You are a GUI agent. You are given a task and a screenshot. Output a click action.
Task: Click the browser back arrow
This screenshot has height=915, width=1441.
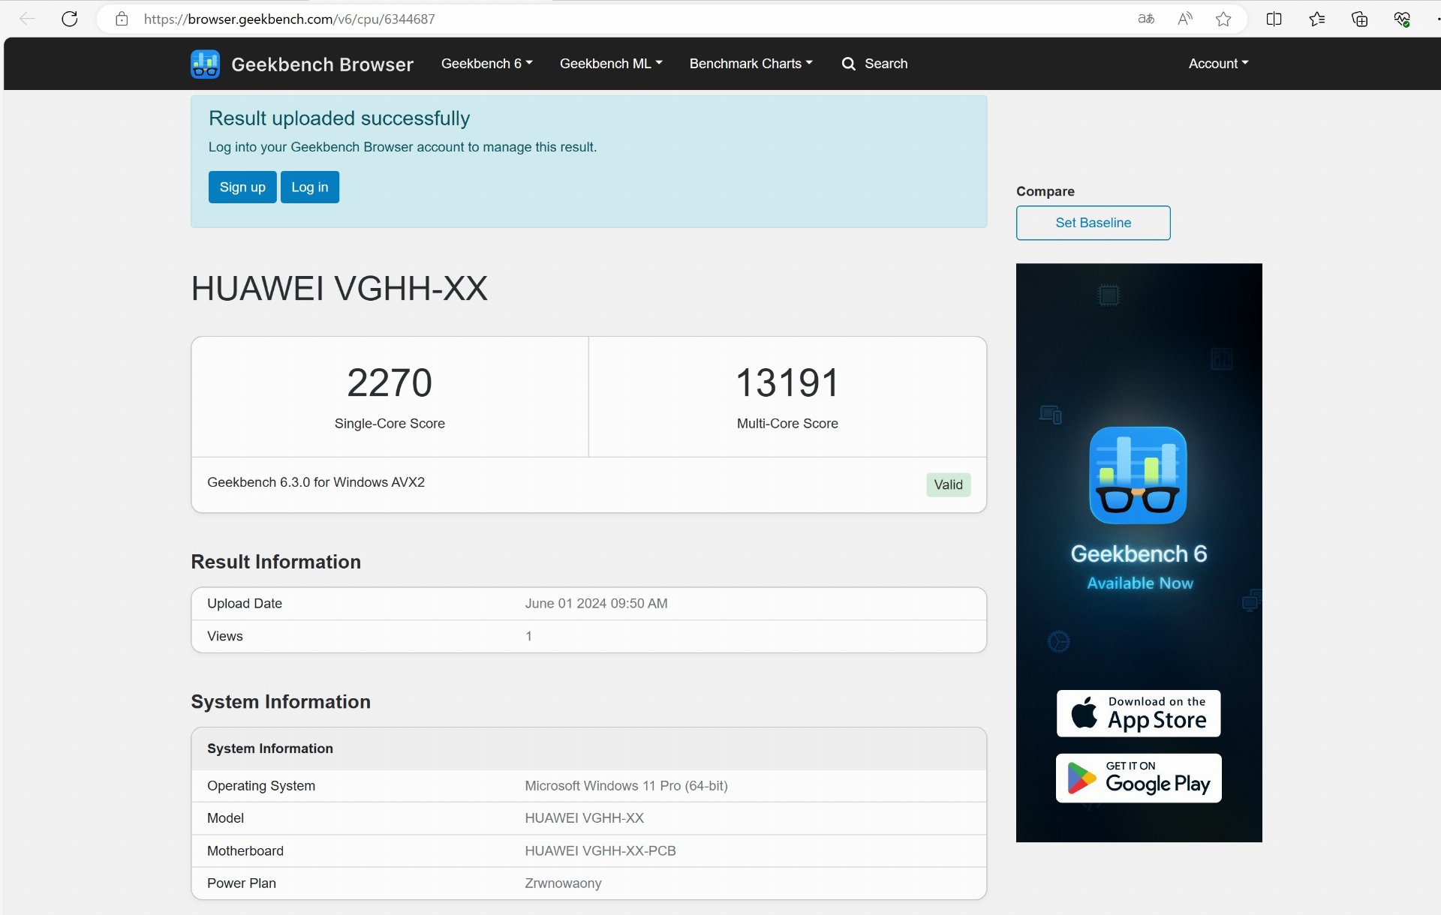[27, 19]
